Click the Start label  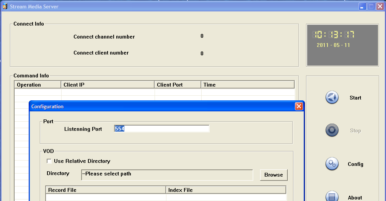355,98
